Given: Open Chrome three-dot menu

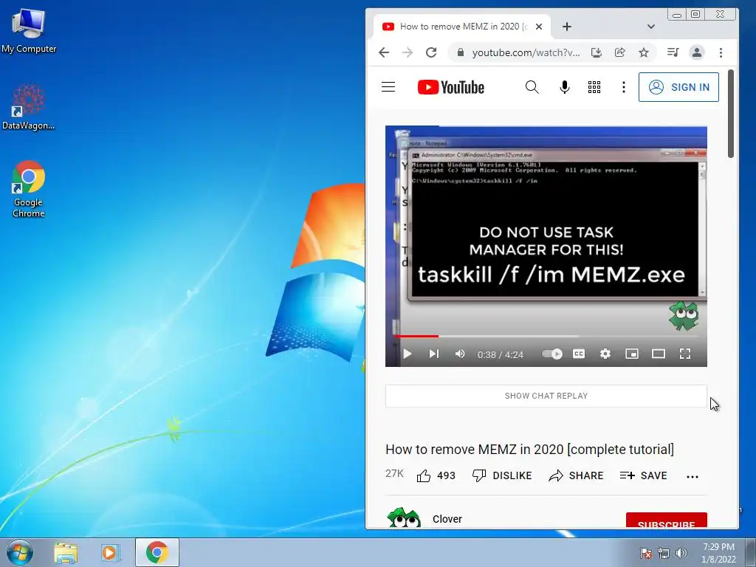Looking at the screenshot, I should point(721,52).
